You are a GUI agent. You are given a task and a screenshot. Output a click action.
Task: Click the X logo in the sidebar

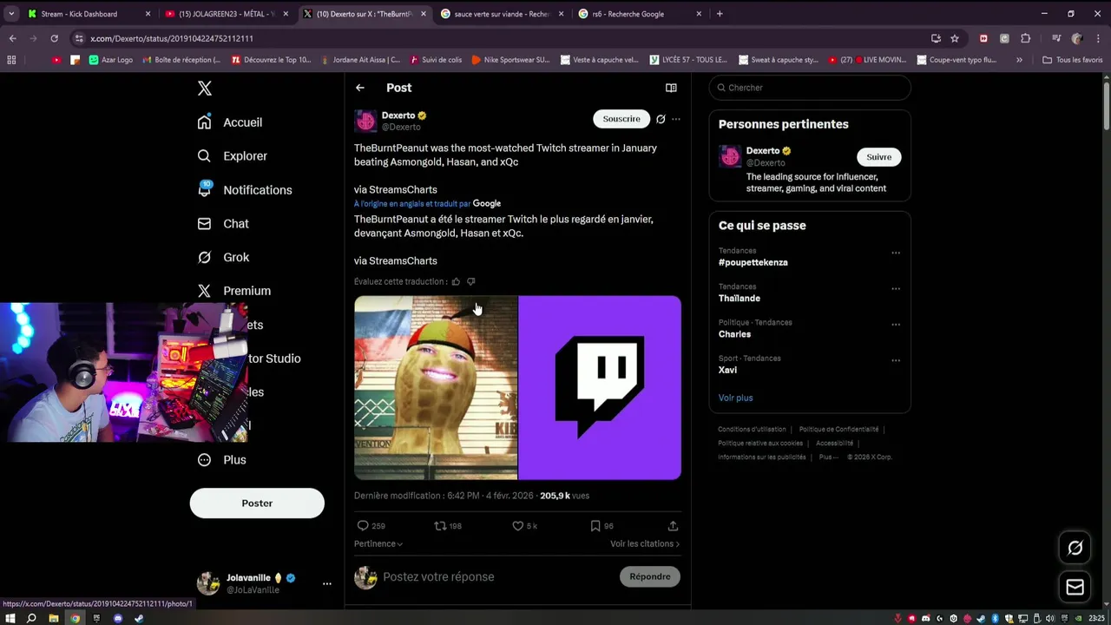204,89
